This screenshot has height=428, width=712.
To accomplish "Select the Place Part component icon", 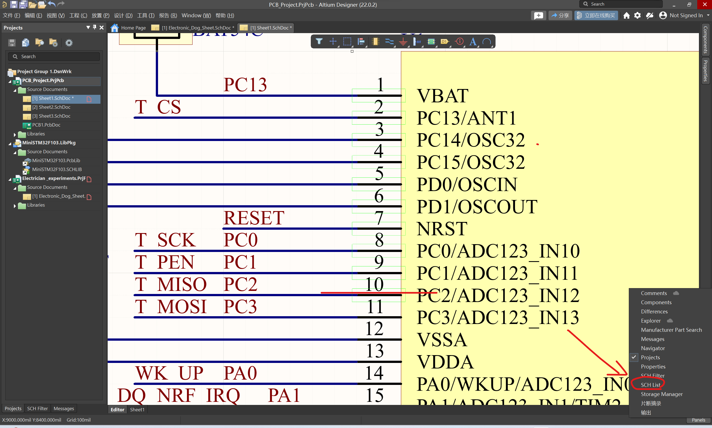I will click(x=375, y=41).
